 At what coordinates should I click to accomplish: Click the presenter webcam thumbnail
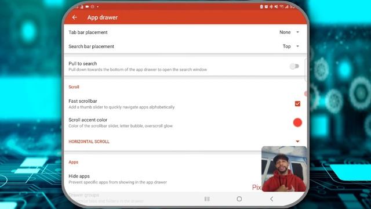point(284,169)
